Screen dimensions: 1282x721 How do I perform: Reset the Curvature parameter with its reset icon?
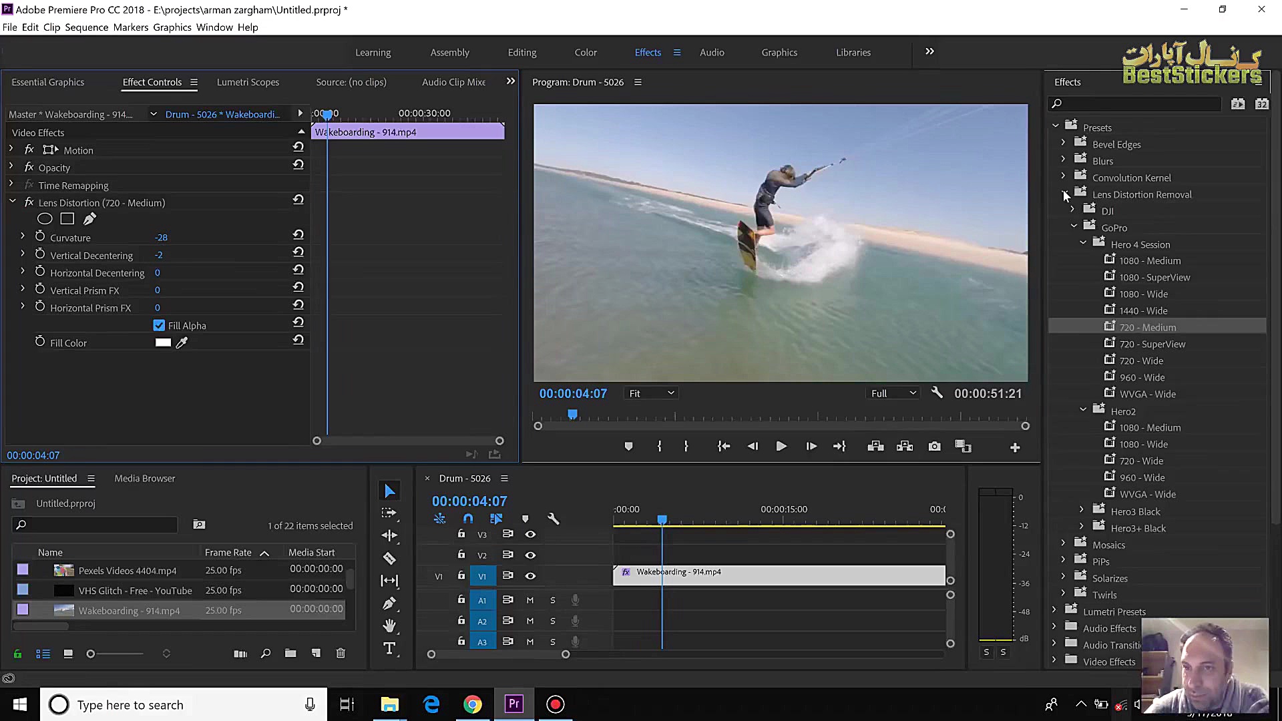(x=298, y=234)
